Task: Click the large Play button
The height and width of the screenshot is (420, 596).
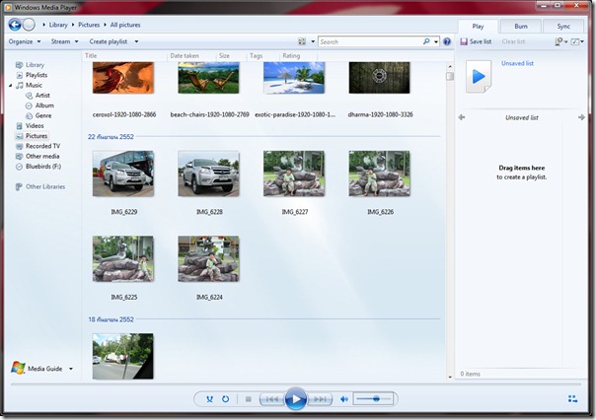Action: tap(294, 399)
